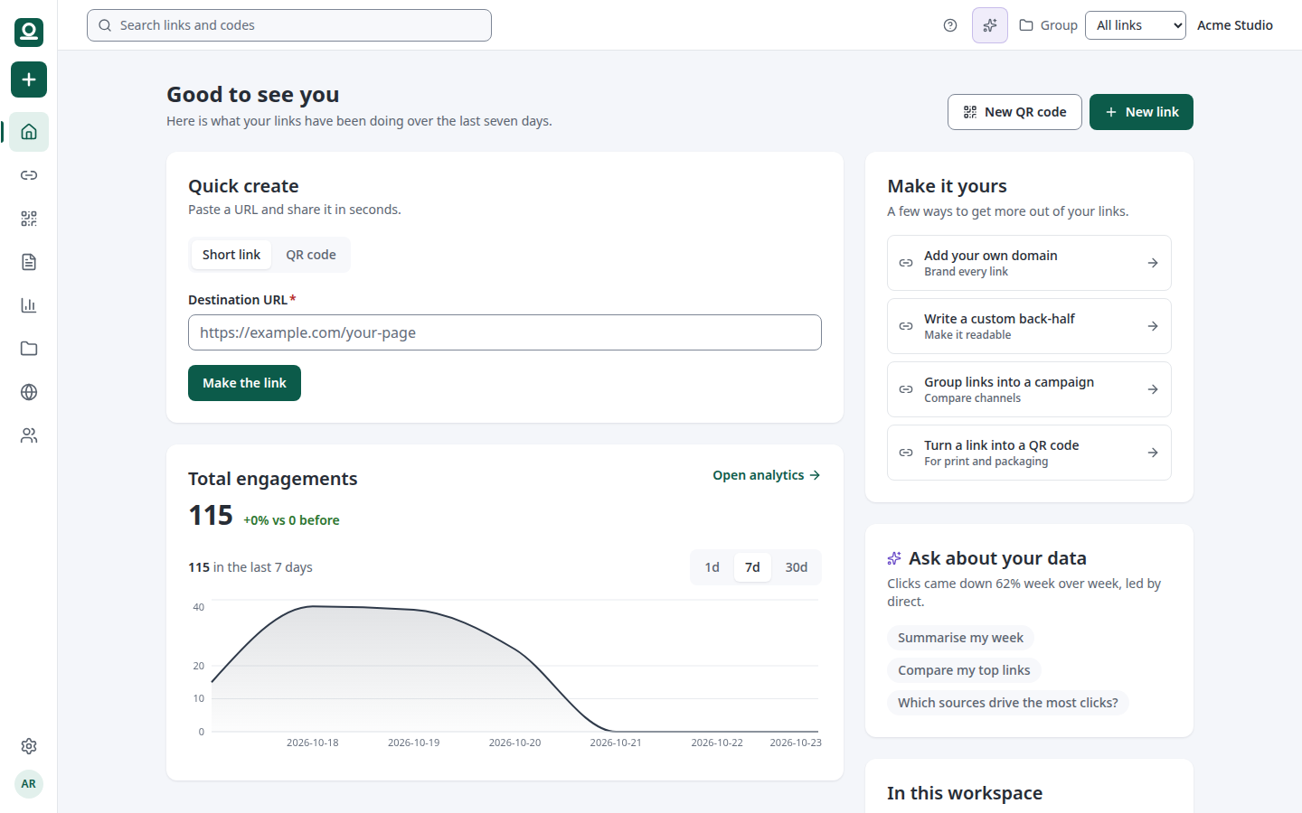Click the green plus create button in sidebar
1302x813 pixels.
29,79
